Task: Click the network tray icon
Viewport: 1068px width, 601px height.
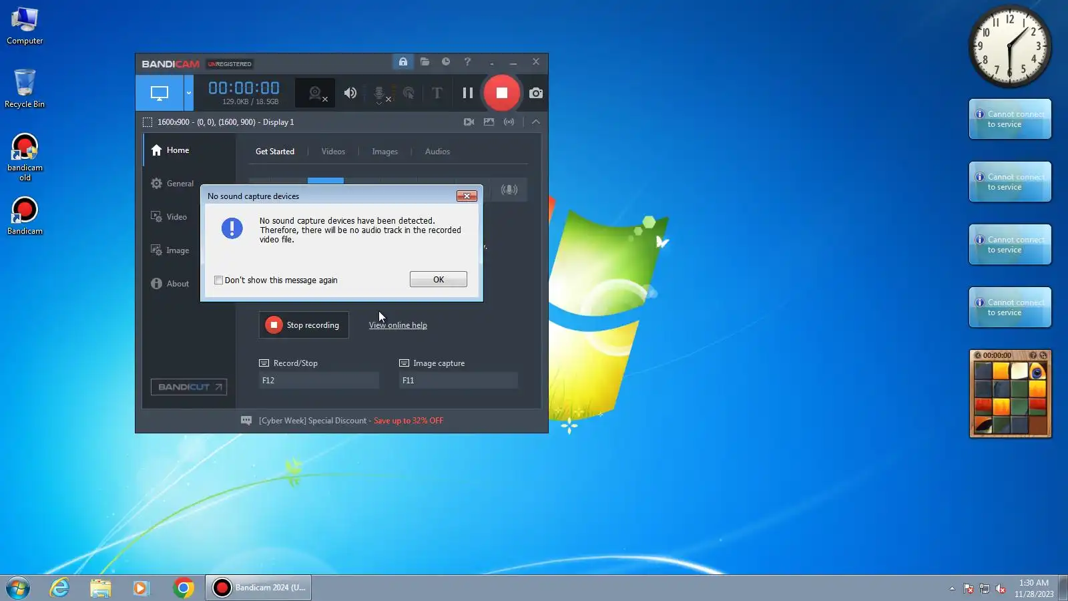Action: click(x=985, y=588)
